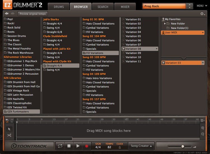This screenshot has height=154, width=210.
Task: Undo the last edit with the UN arrow
Action: [x=7, y=120]
